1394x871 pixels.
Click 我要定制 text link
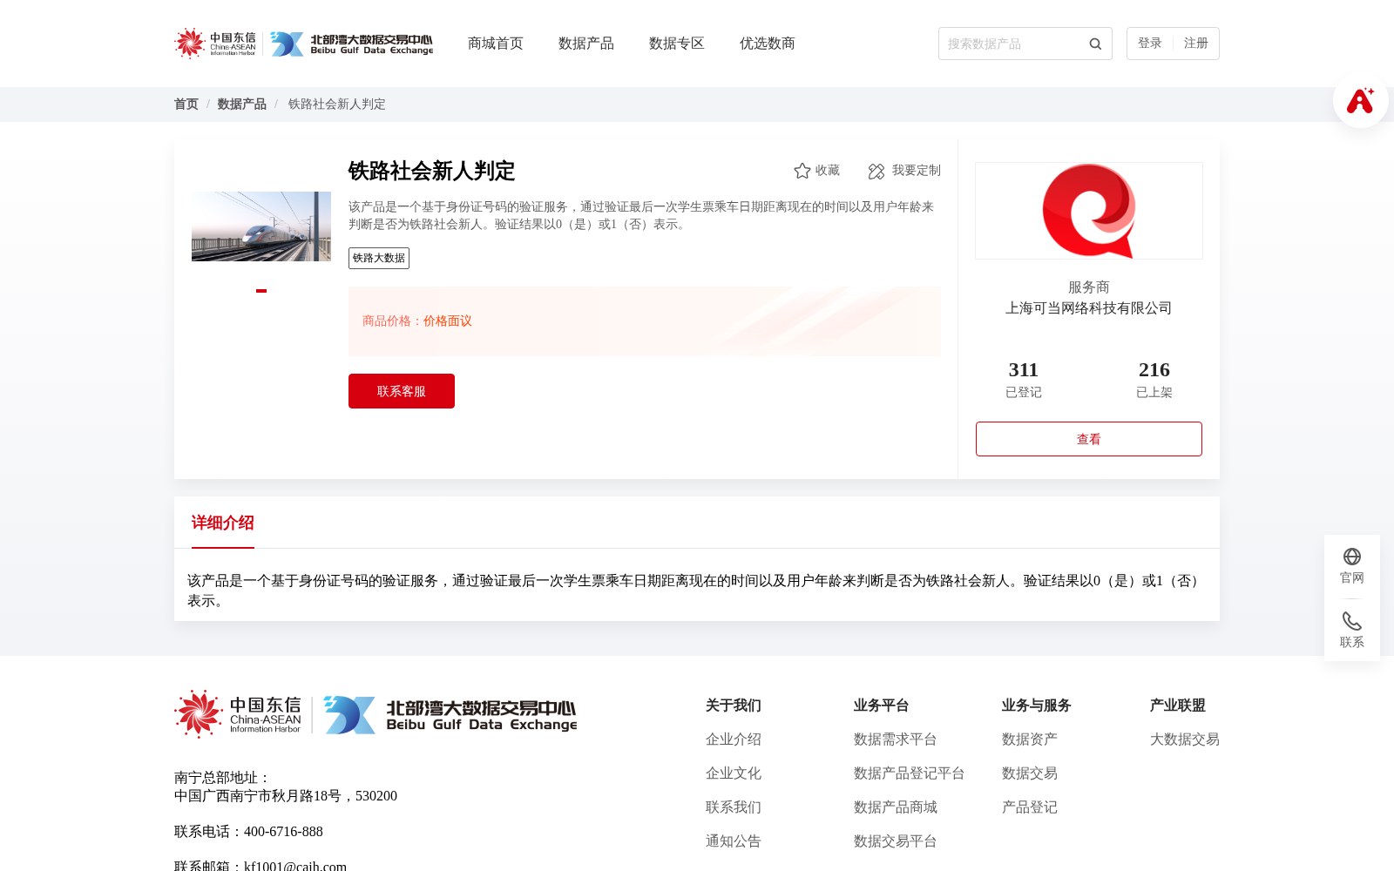pyautogui.click(x=917, y=171)
